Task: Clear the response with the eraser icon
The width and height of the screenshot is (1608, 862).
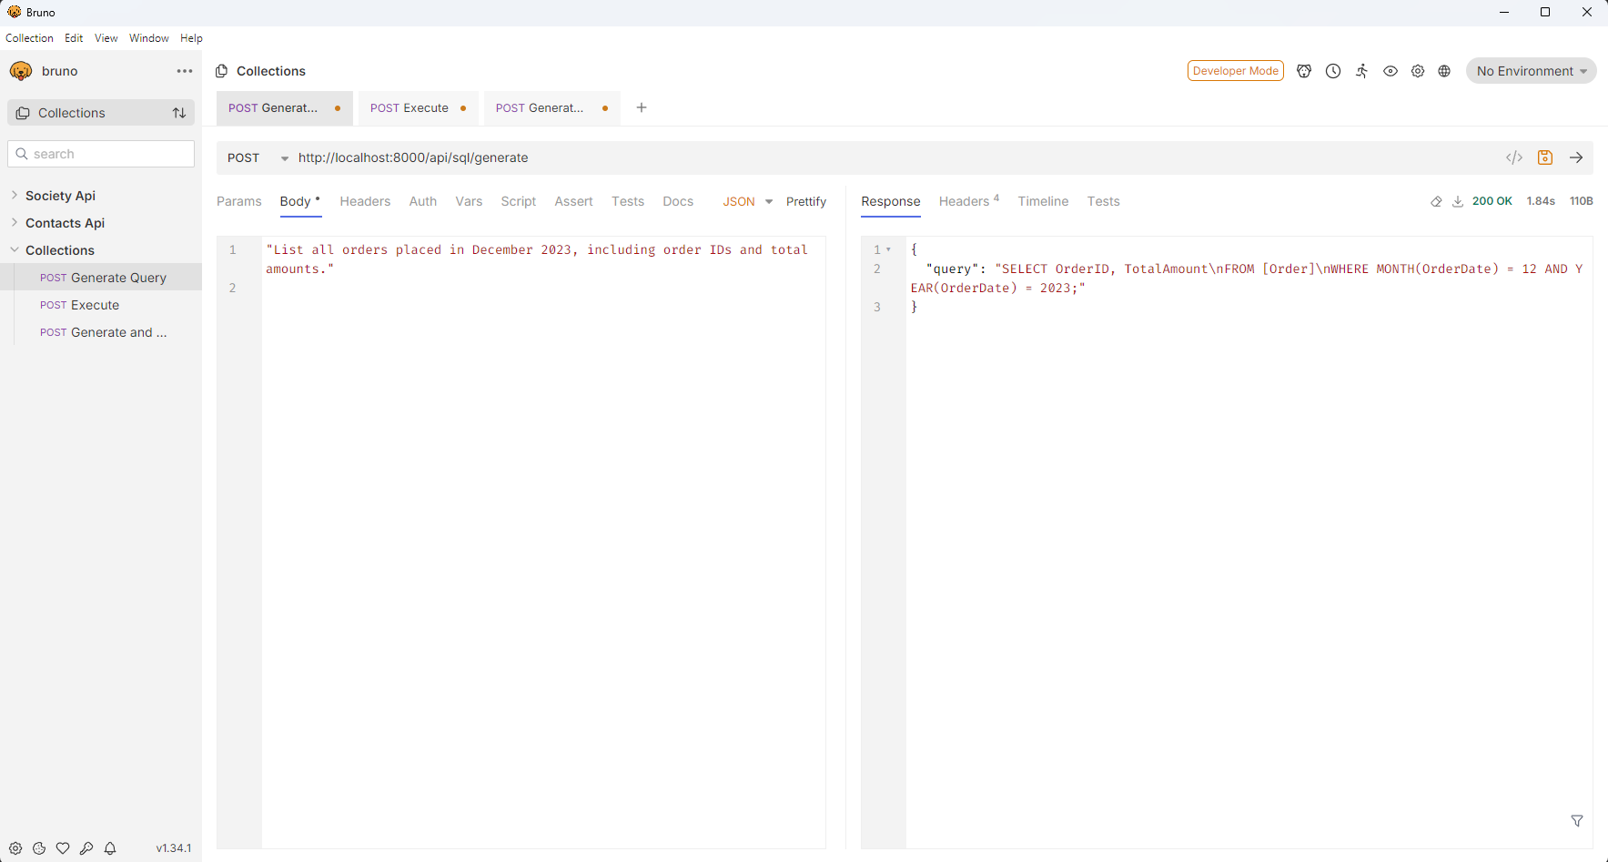Action: pos(1436,200)
